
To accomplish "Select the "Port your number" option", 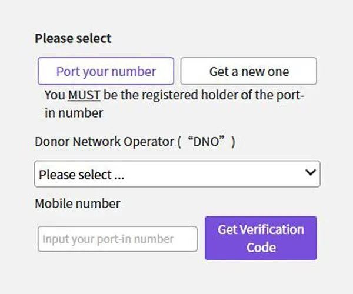I will tap(106, 72).
